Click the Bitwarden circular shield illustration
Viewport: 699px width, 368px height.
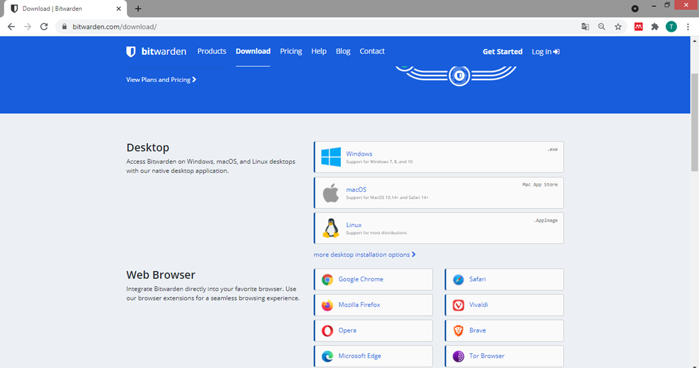point(459,75)
